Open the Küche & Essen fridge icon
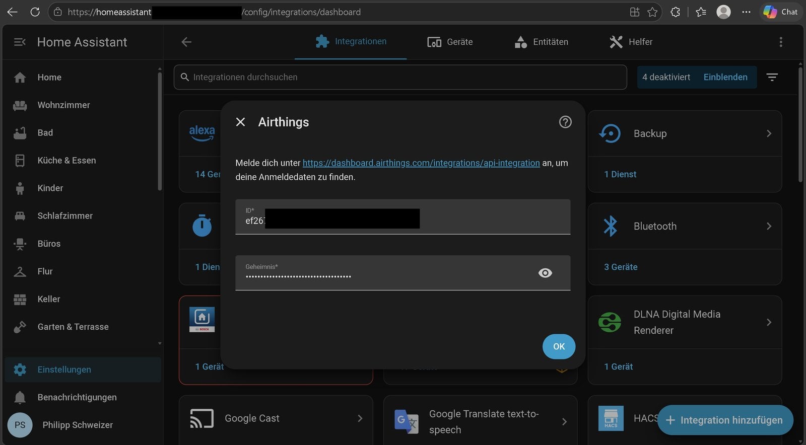 tap(20, 161)
